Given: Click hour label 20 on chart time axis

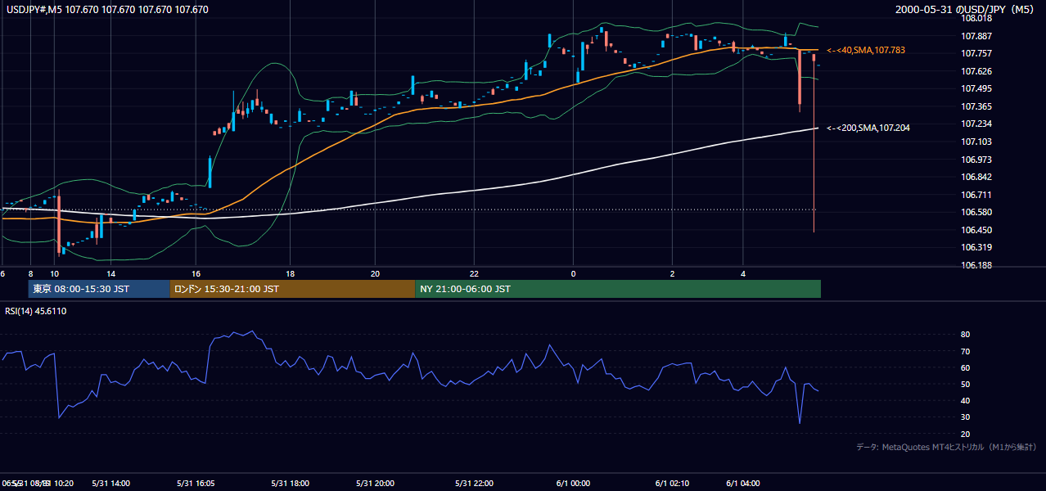Looking at the screenshot, I should [375, 273].
